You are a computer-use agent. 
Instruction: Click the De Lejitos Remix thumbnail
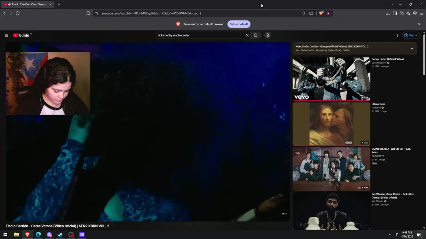pyautogui.click(x=331, y=211)
